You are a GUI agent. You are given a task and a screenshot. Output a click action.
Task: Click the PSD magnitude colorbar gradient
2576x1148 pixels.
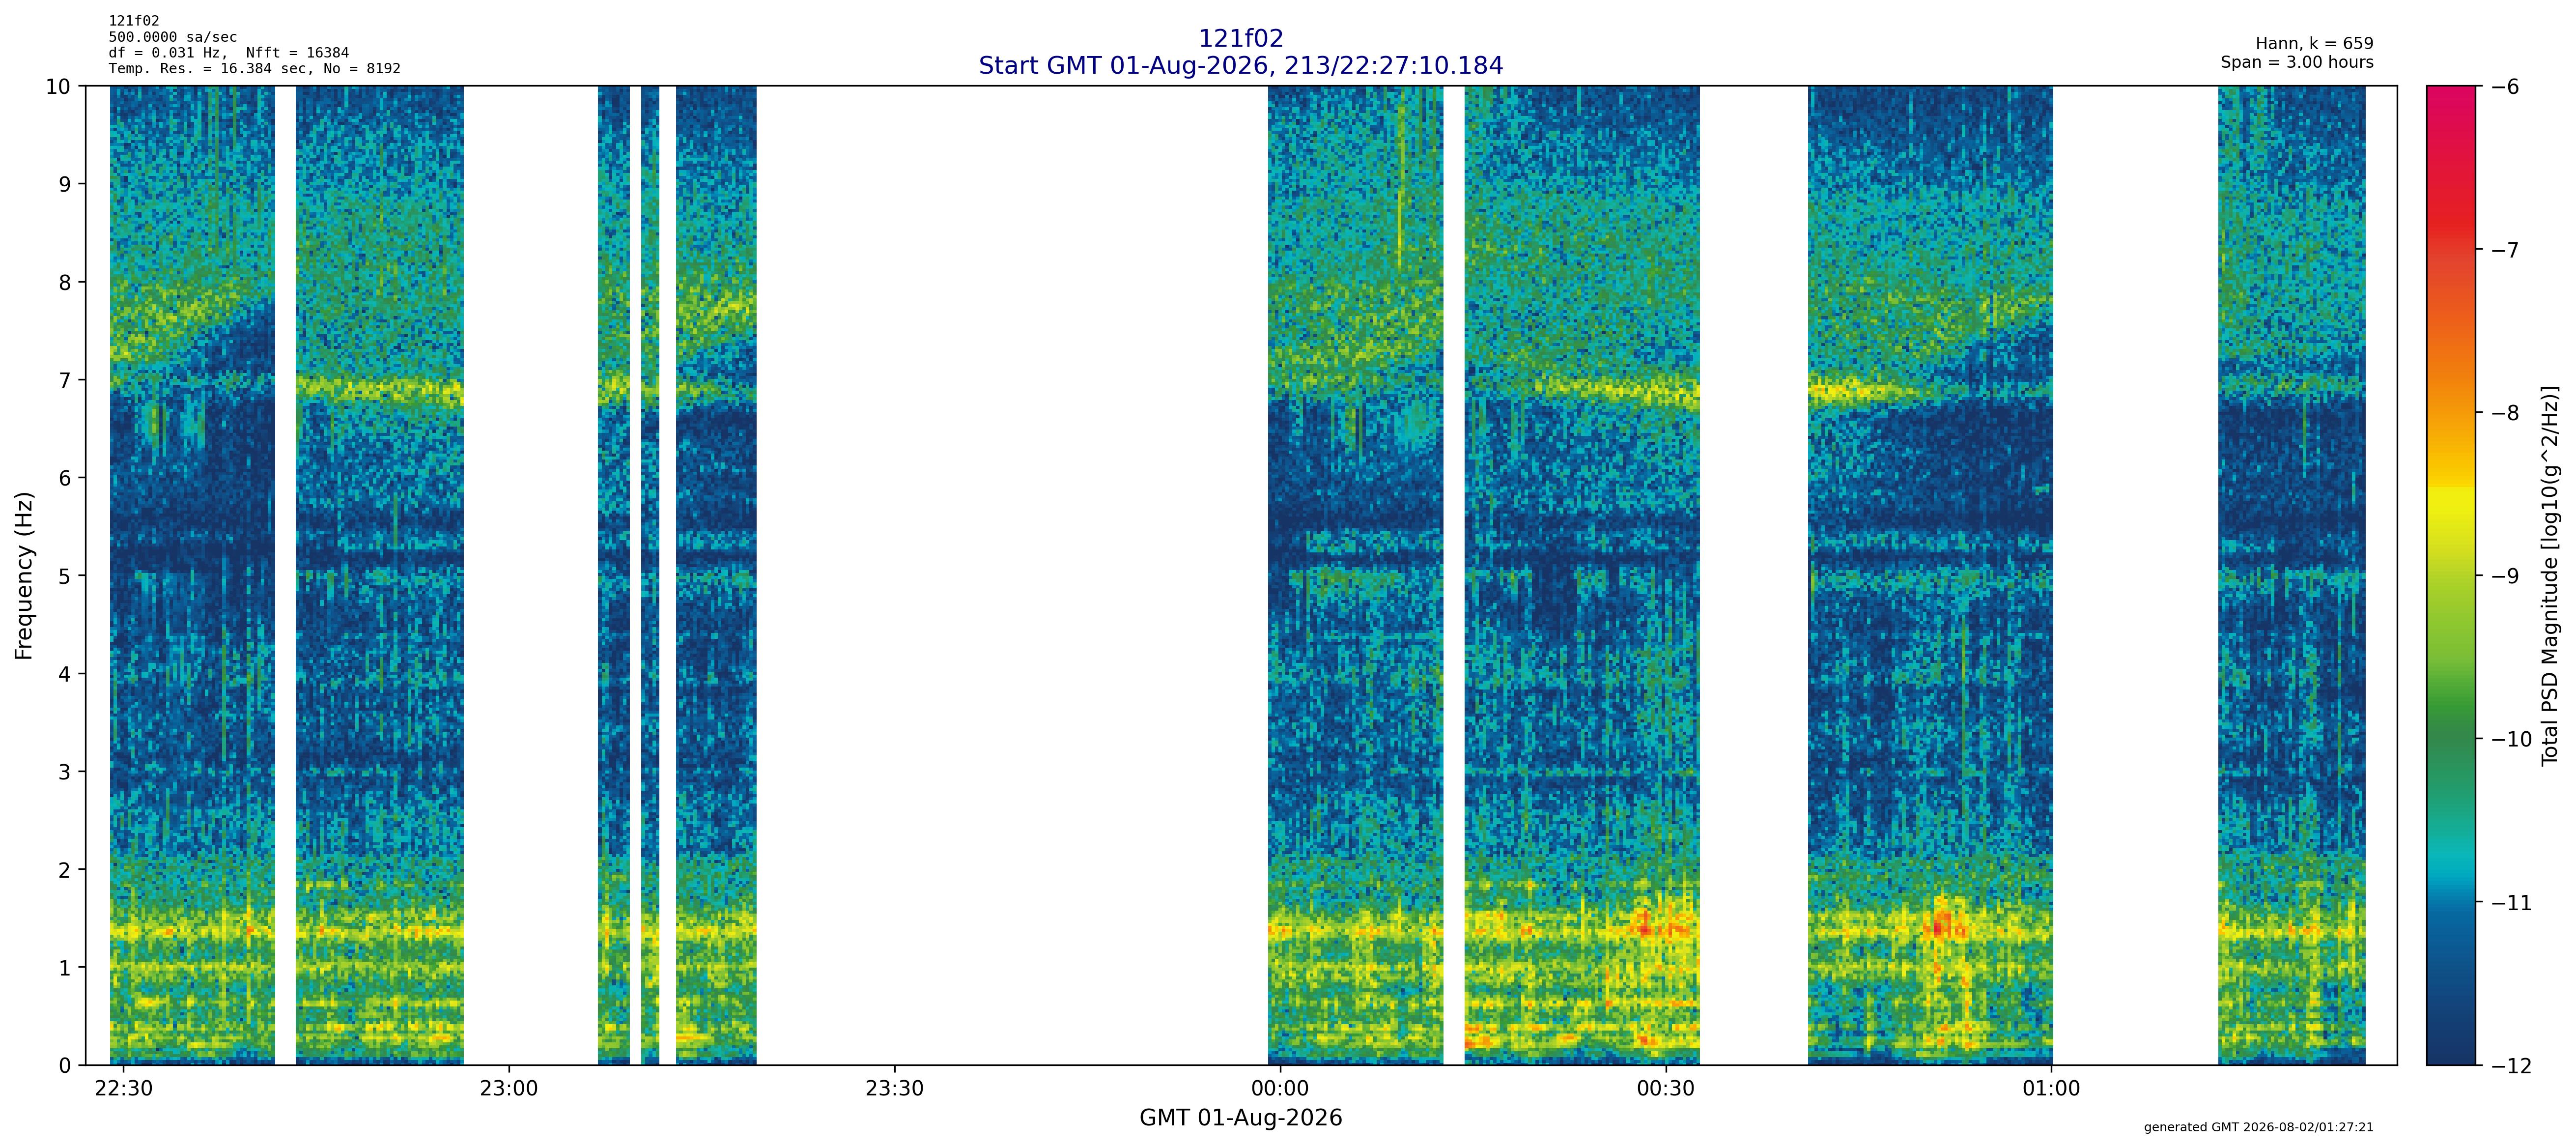pos(2452,575)
